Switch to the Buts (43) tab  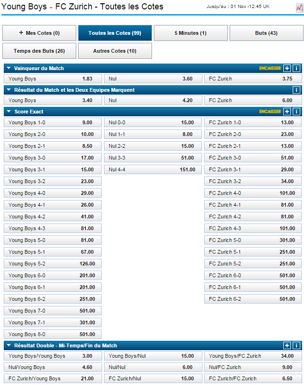click(x=266, y=33)
